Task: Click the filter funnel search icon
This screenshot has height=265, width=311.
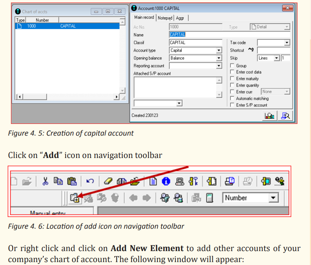Action: tap(165, 198)
